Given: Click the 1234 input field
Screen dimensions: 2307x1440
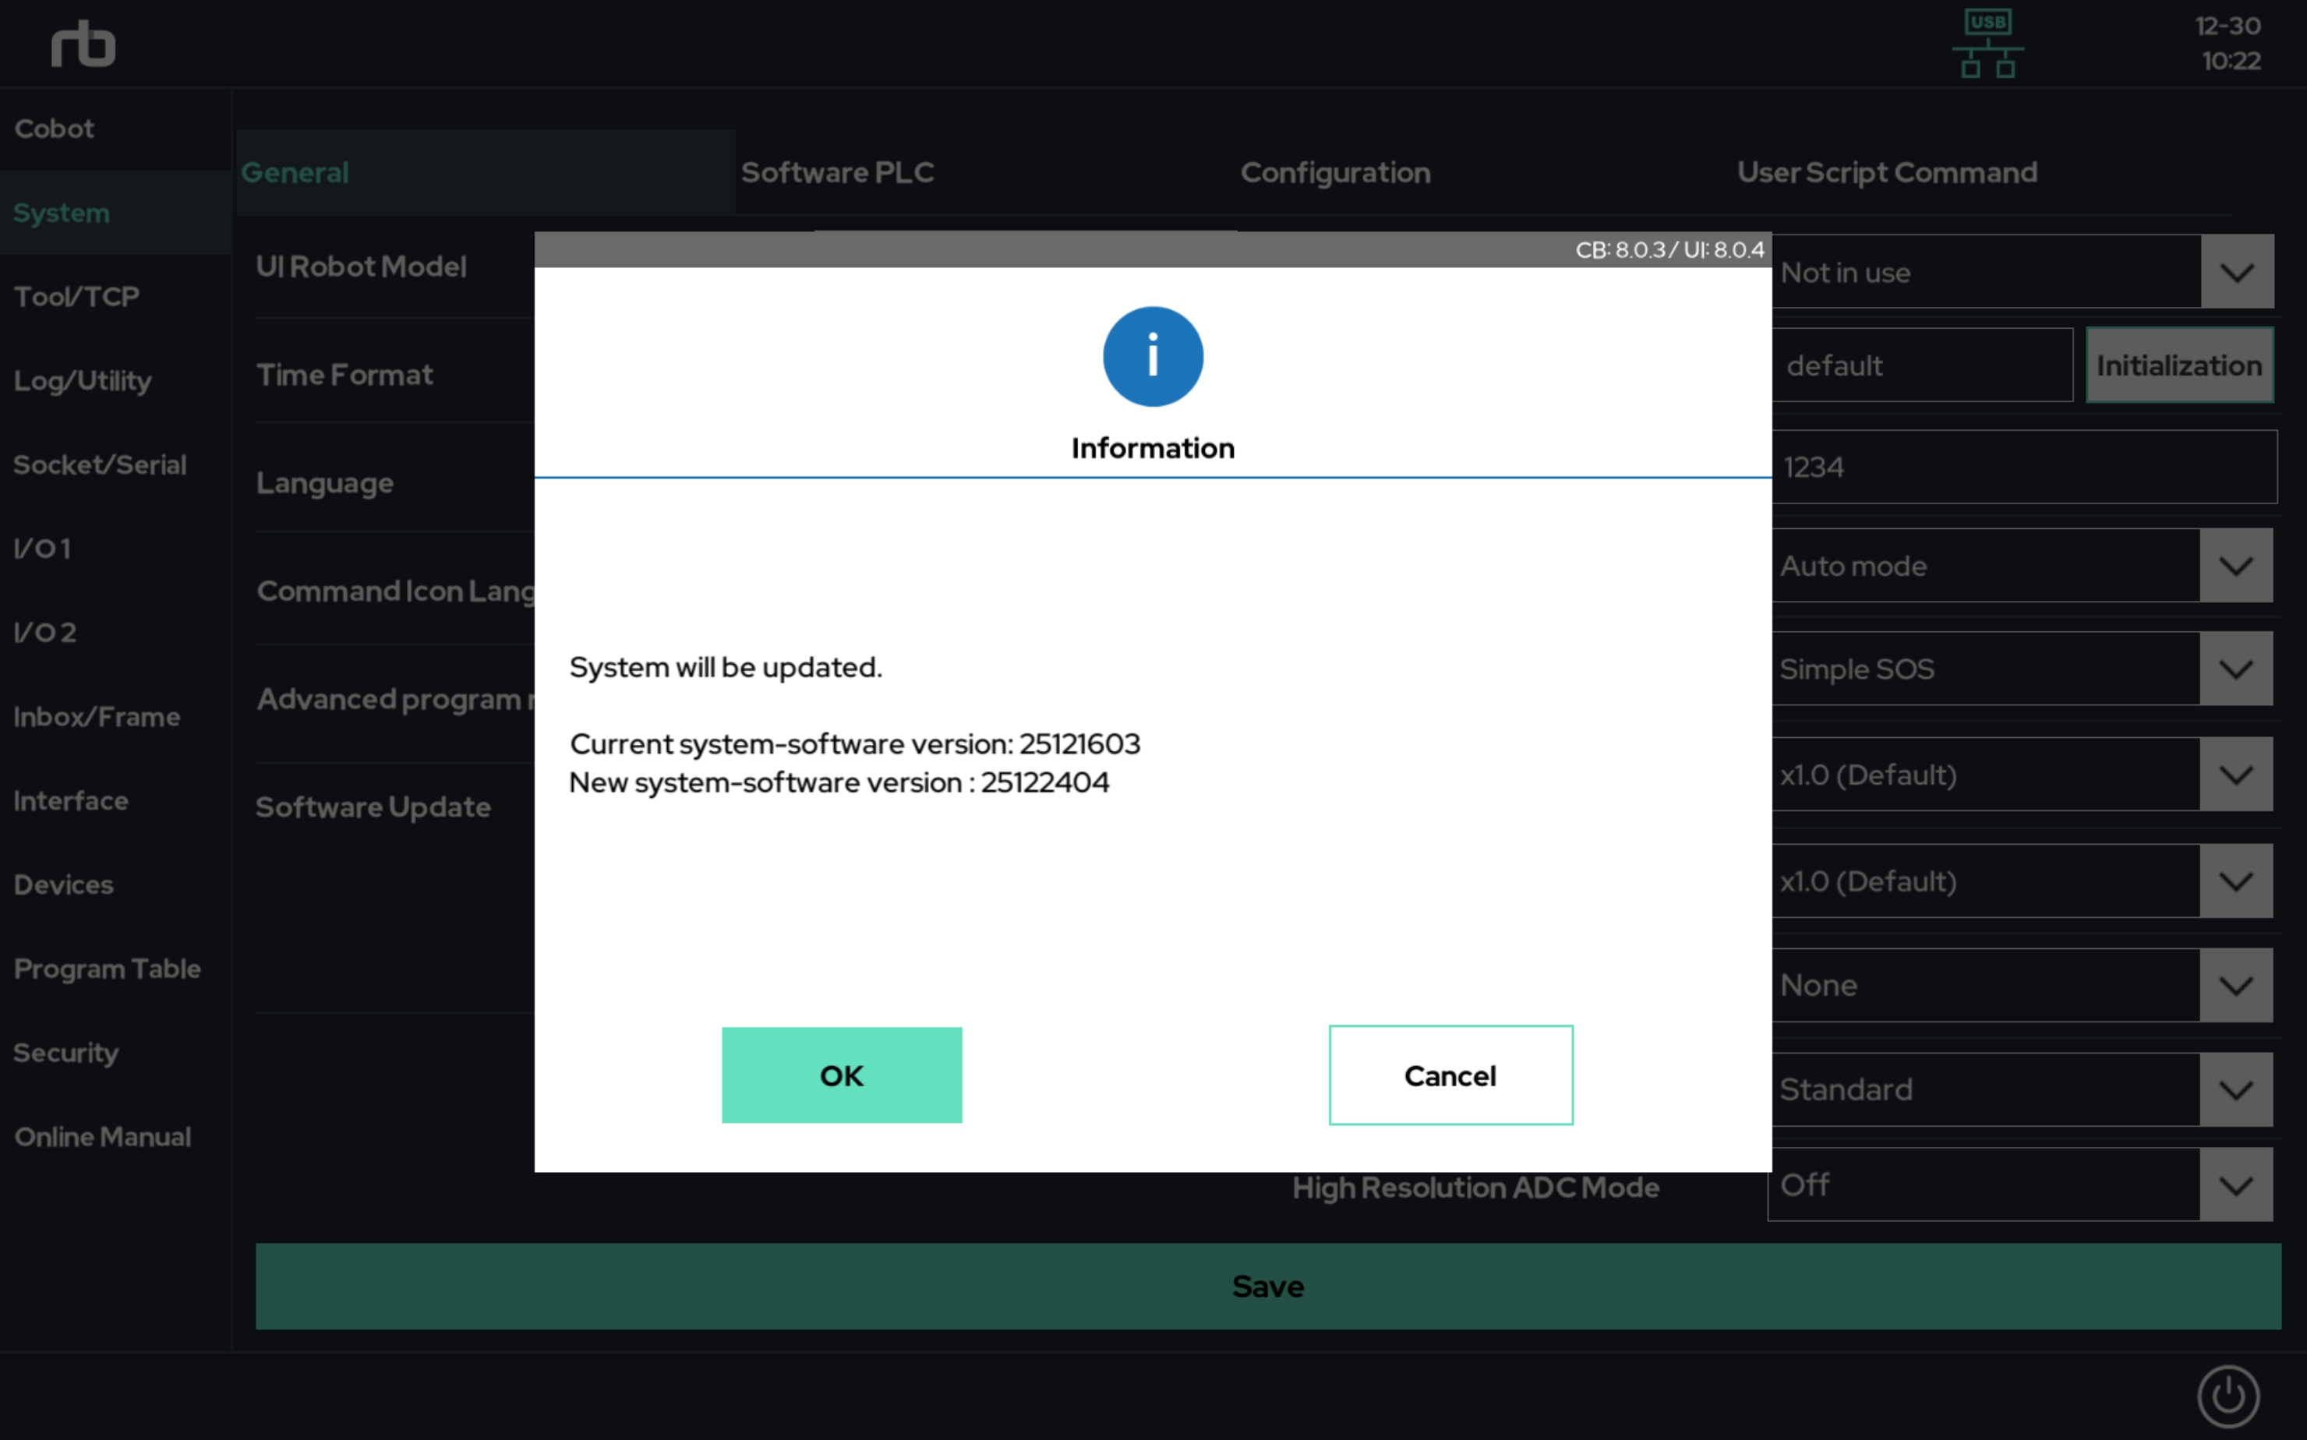Looking at the screenshot, I should click(2023, 467).
